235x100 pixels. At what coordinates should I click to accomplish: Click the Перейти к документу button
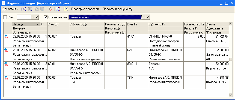click(117, 9)
